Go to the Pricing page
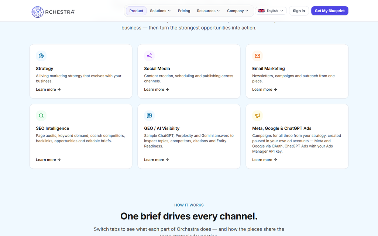 pyautogui.click(x=184, y=11)
